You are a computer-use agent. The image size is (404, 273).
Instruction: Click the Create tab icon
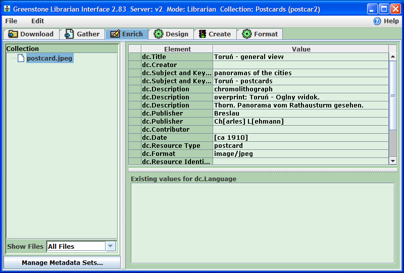pyautogui.click(x=202, y=34)
